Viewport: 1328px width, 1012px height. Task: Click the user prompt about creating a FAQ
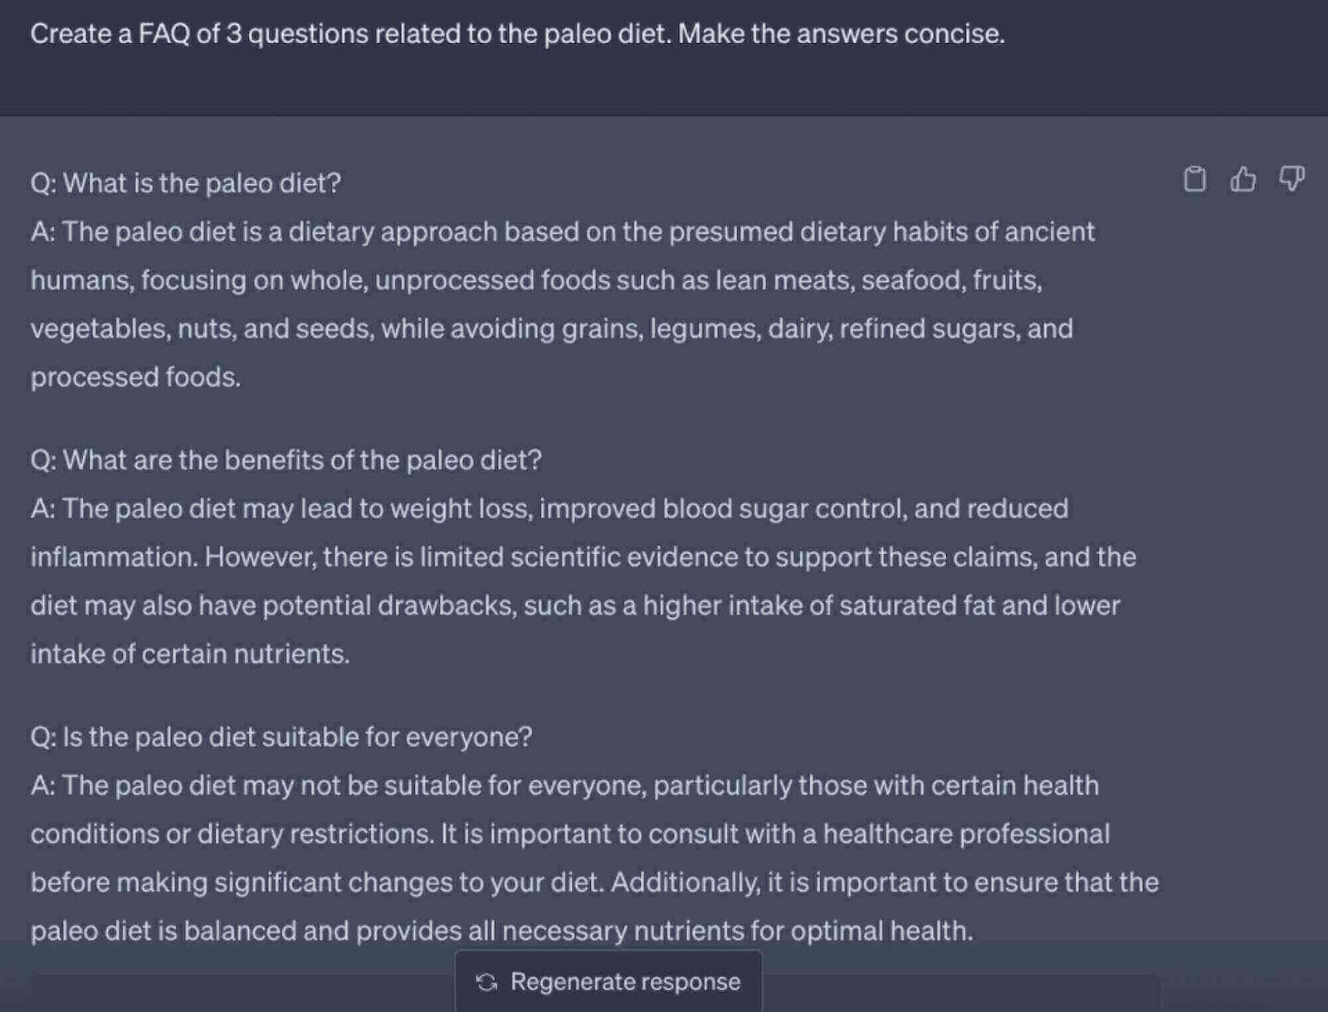point(517,34)
